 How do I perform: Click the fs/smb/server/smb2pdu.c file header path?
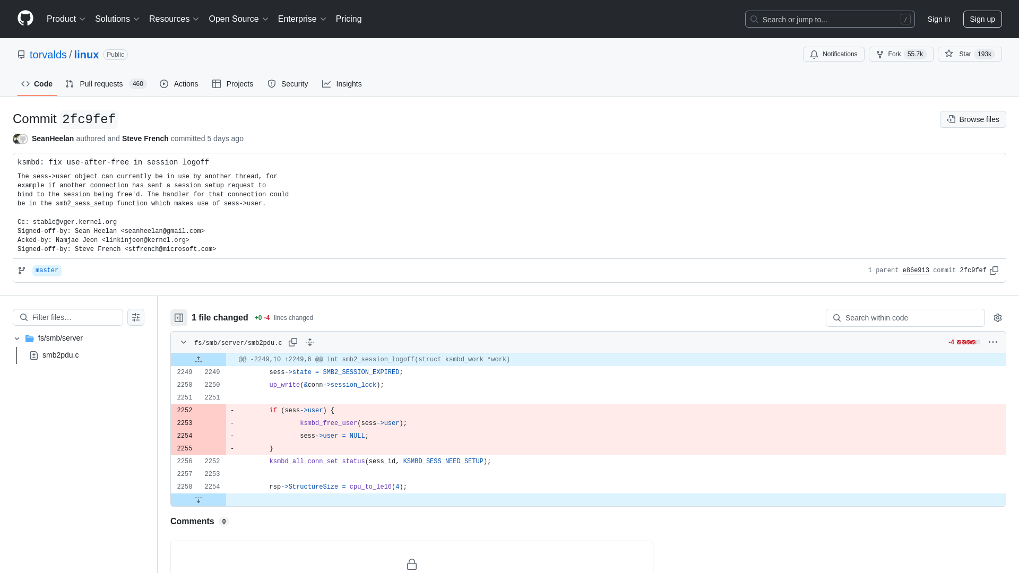click(x=238, y=343)
